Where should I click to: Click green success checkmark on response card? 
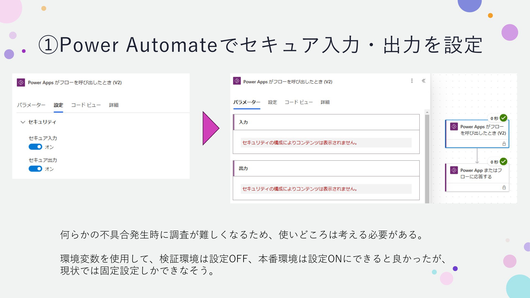504,161
